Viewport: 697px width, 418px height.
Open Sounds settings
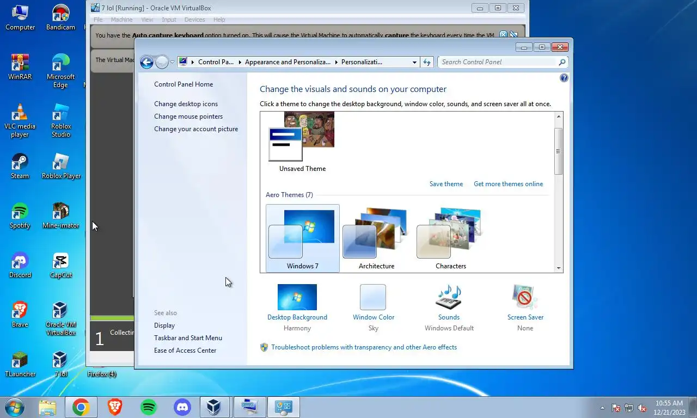[449, 308]
